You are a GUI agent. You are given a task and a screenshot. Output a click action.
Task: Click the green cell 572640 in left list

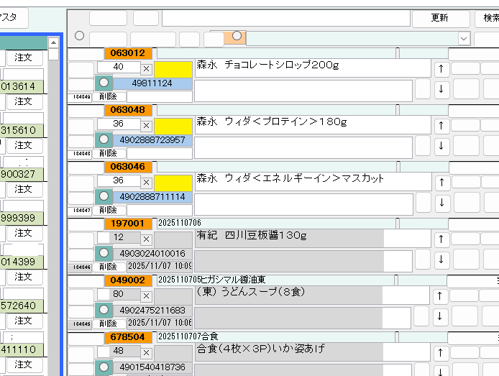22,306
